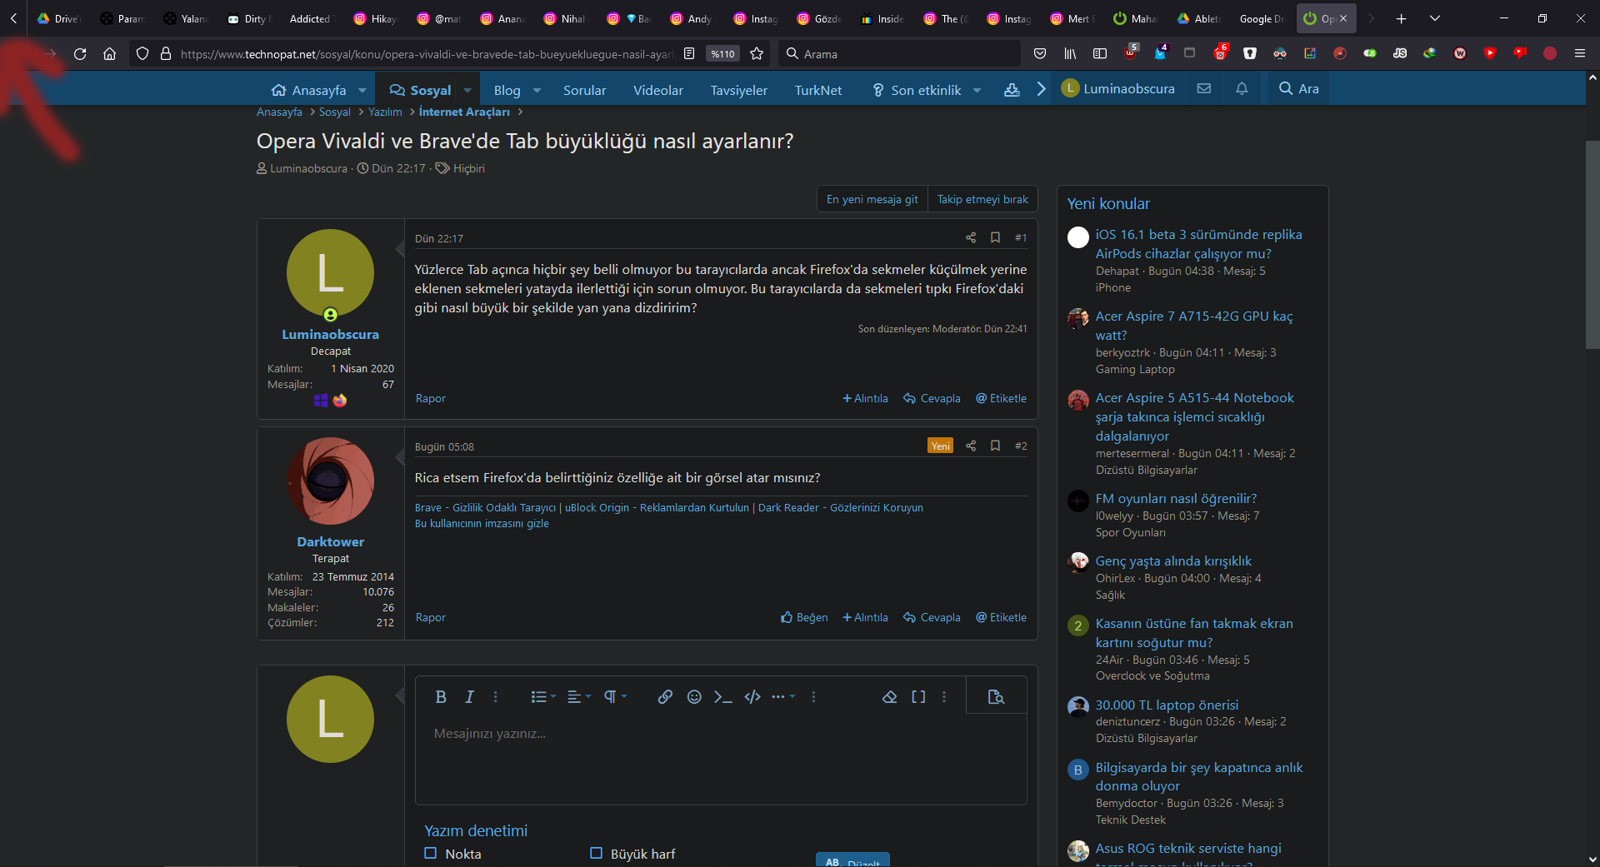Expand the Anasayfa menu arrow
Viewport: 1600px width, 867px height.
tap(362, 90)
